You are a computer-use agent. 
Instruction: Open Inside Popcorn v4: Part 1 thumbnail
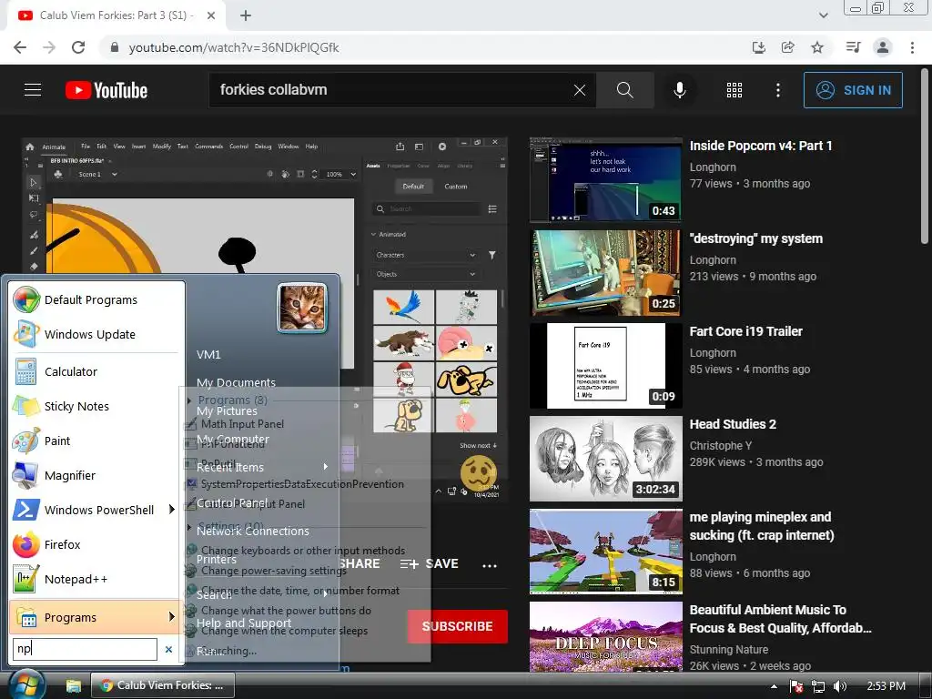pyautogui.click(x=605, y=179)
